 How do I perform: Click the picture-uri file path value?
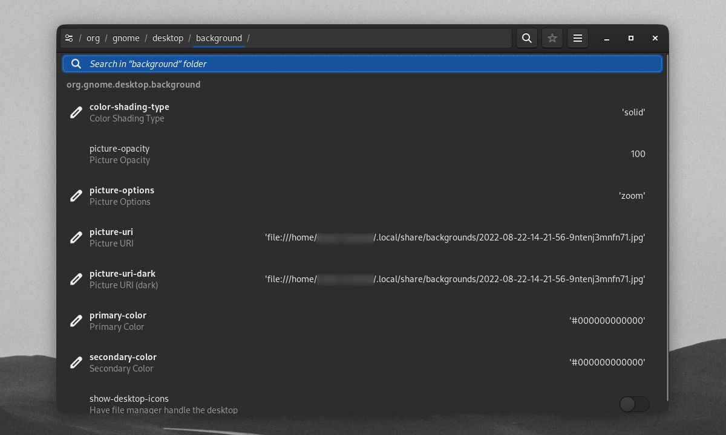point(455,237)
